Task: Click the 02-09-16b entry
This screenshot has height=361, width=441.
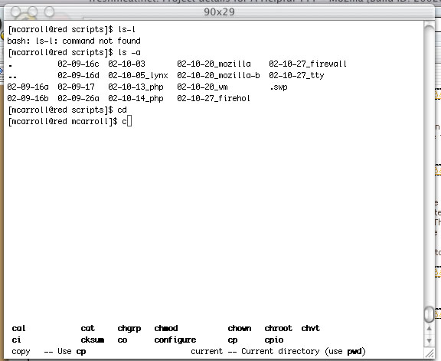Action: pos(28,98)
